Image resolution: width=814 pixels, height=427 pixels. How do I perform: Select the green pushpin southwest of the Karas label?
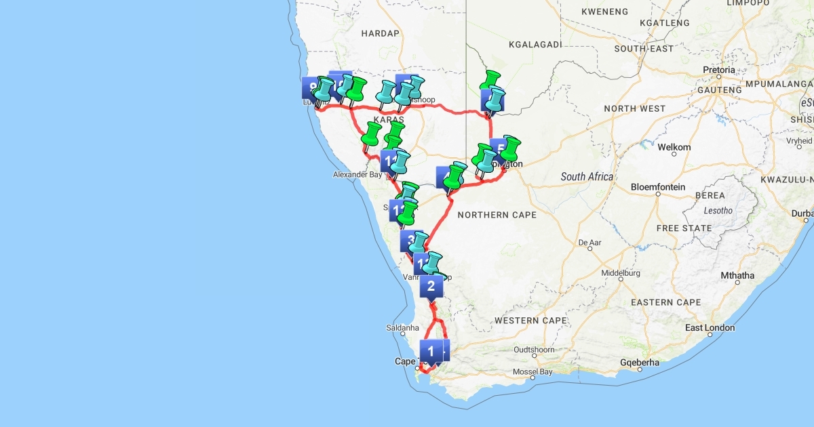(x=370, y=134)
